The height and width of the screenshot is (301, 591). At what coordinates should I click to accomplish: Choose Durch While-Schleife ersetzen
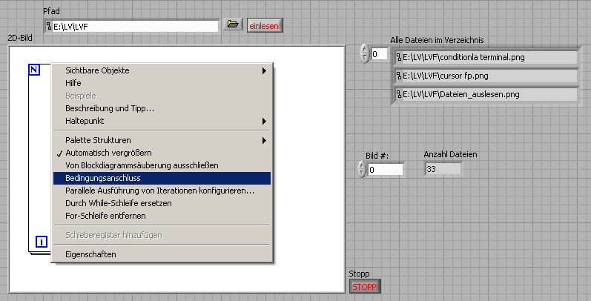tap(162, 203)
